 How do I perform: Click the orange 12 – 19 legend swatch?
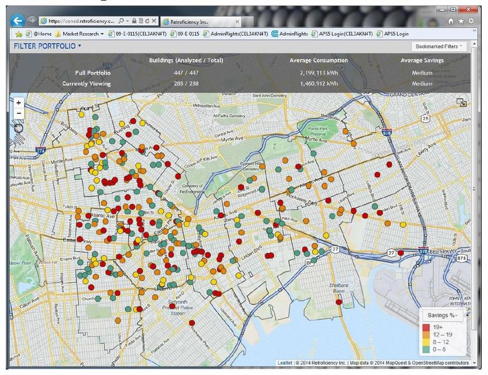426,335
